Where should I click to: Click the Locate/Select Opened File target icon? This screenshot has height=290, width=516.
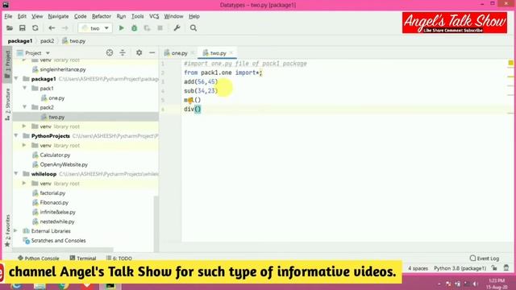point(110,52)
